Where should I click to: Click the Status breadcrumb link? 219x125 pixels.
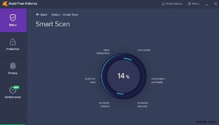tap(55, 14)
